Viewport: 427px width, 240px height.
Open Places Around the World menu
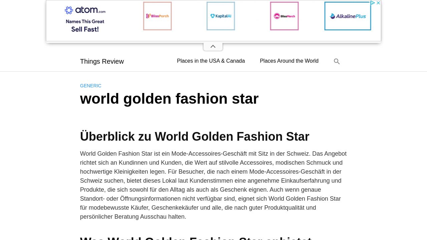pos(289,61)
